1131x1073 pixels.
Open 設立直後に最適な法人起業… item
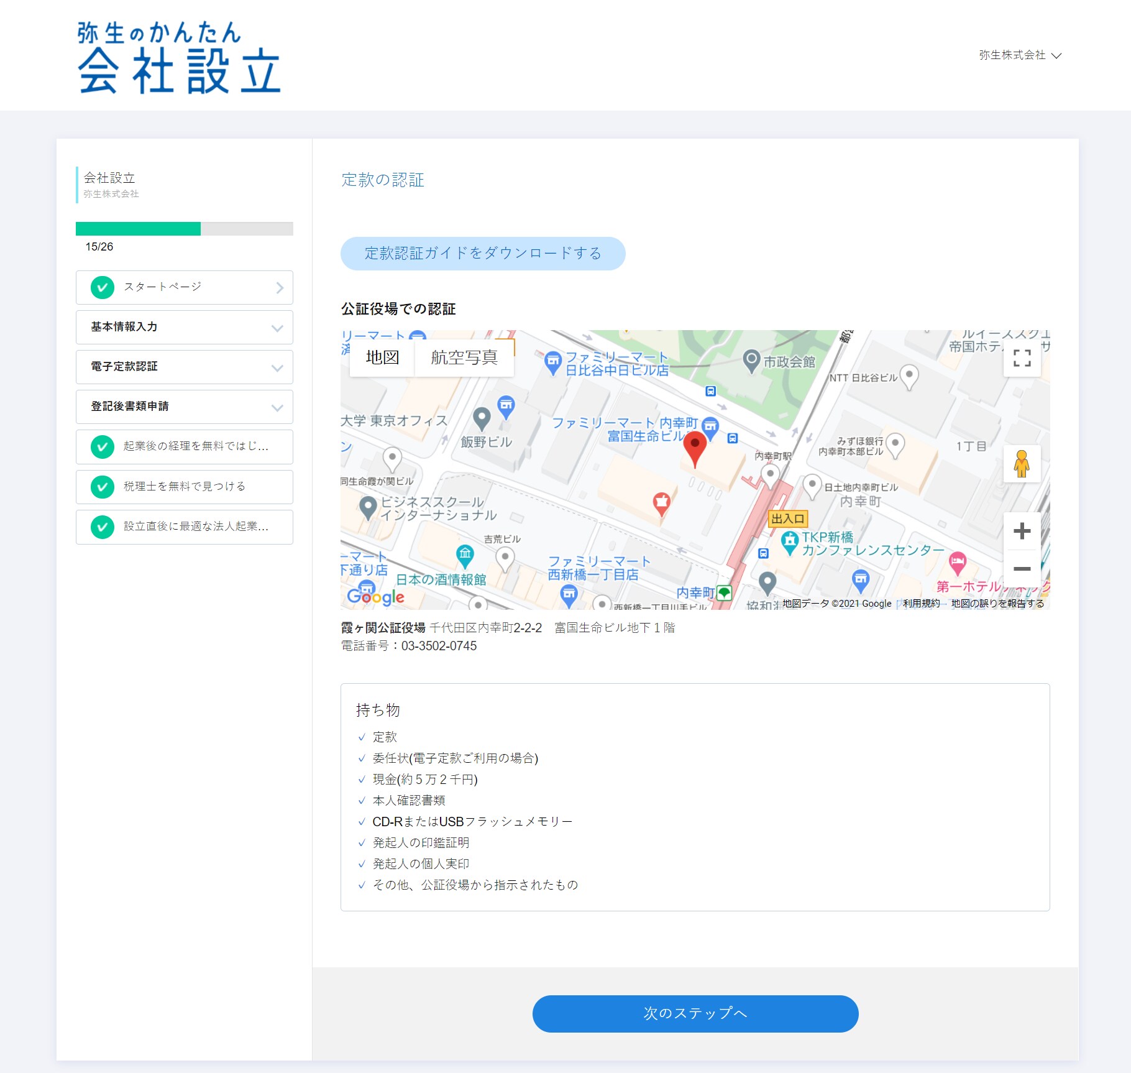click(185, 527)
